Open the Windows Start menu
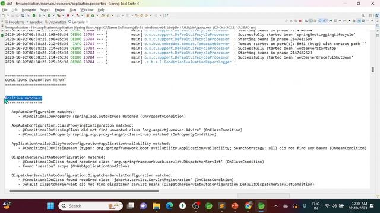 click(50, 206)
